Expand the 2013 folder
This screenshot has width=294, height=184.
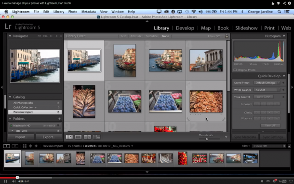(x=13, y=130)
